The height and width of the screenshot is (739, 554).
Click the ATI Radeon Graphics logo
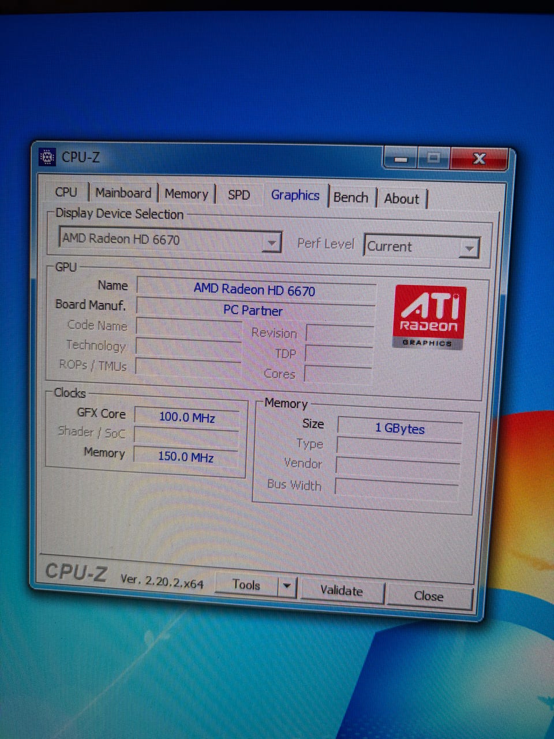pyautogui.click(x=430, y=317)
